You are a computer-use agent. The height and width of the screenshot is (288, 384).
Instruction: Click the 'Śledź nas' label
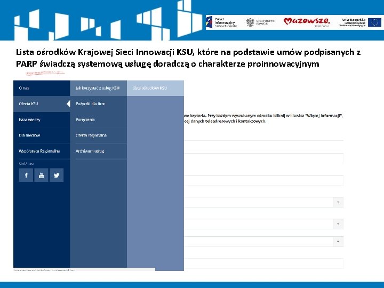click(26, 164)
